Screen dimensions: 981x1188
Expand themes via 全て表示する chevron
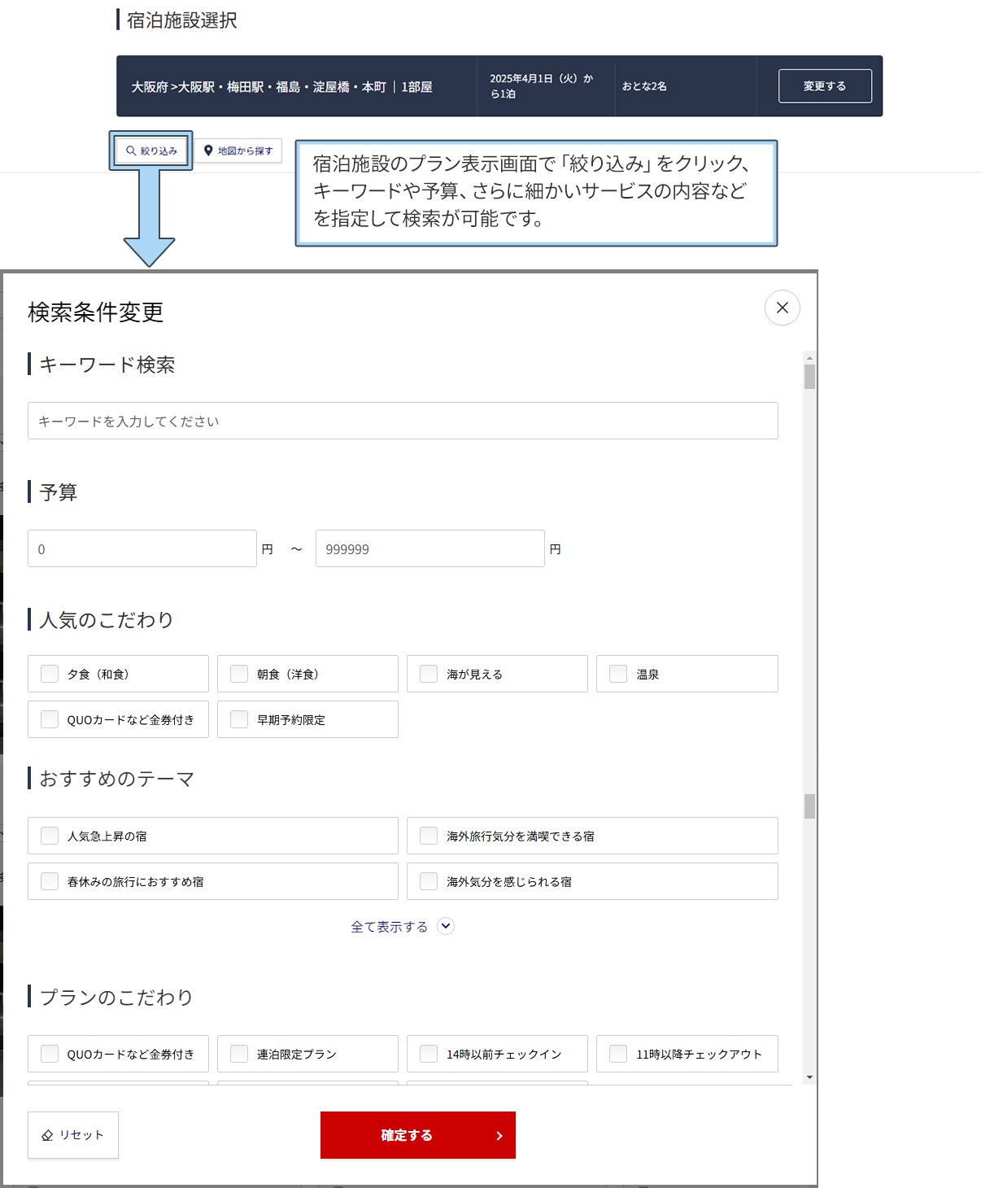(x=445, y=926)
